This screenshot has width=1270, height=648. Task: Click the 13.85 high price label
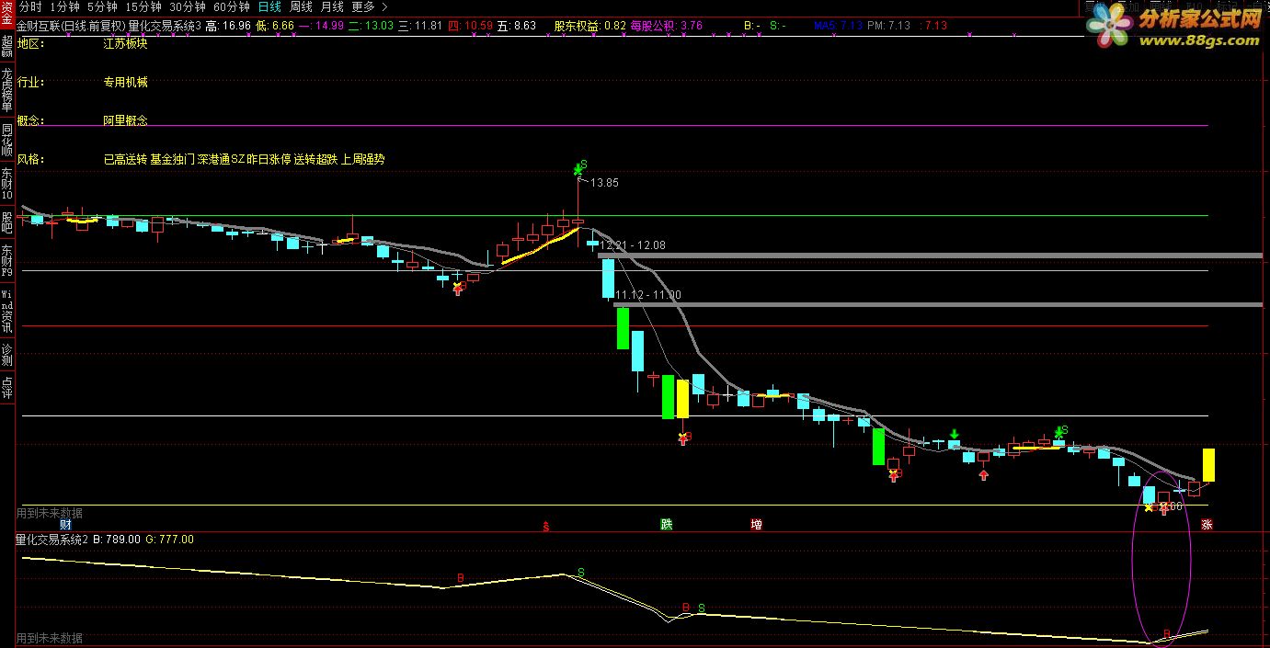pyautogui.click(x=604, y=183)
